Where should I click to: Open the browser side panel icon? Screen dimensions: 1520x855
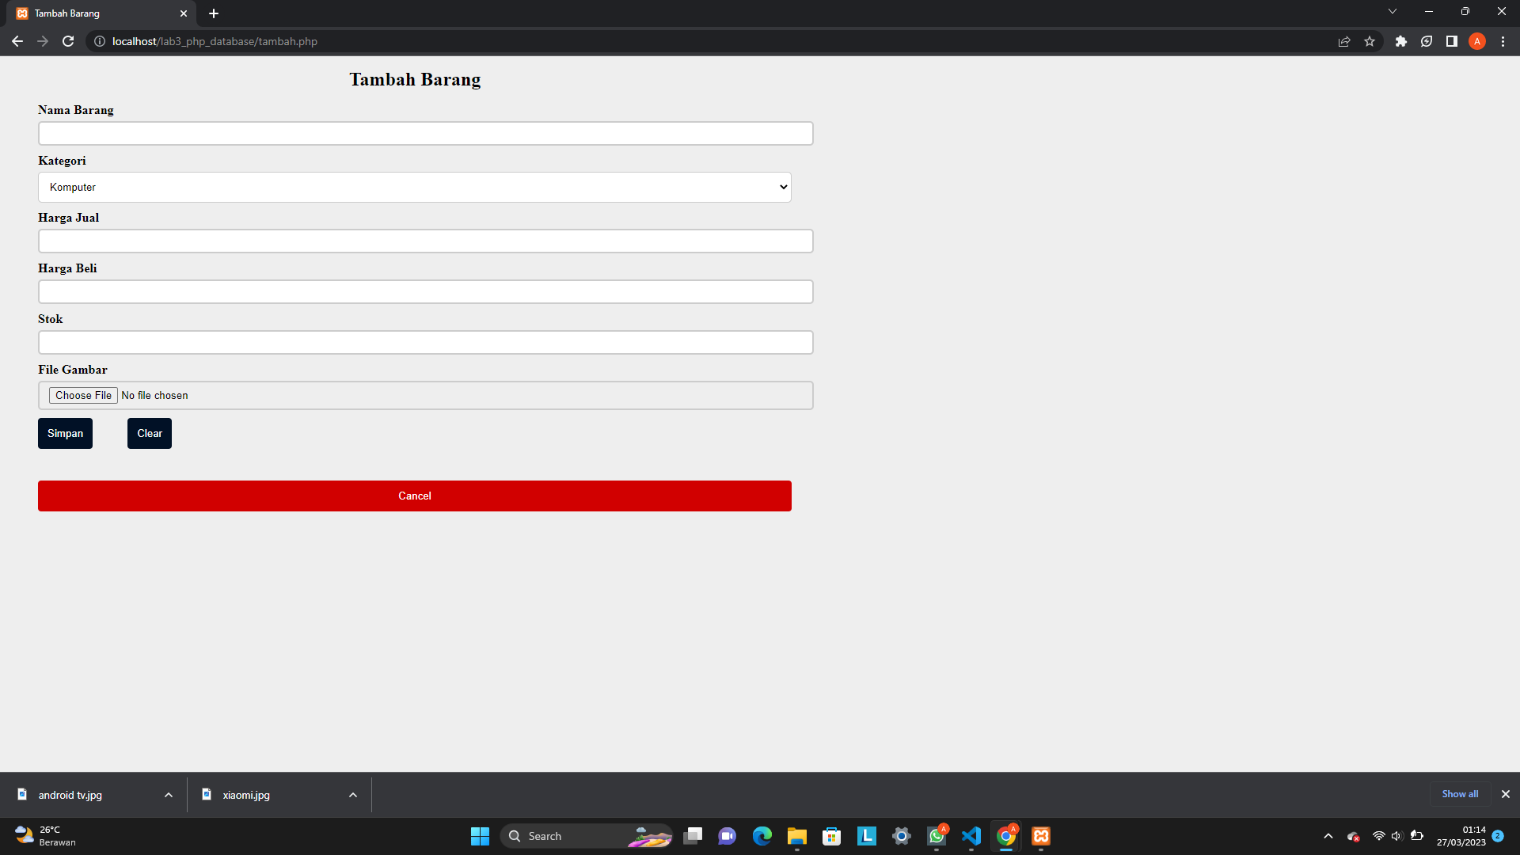pyautogui.click(x=1451, y=41)
